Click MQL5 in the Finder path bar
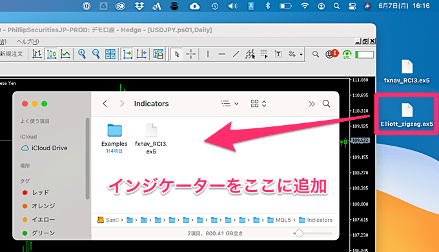Viewport: 439px width, 252px height. [279, 220]
